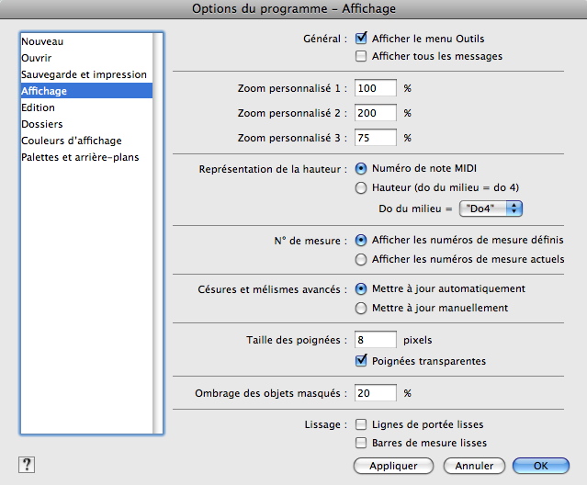
Task: Open the Do du milieu dropdown
Action: [x=491, y=209]
